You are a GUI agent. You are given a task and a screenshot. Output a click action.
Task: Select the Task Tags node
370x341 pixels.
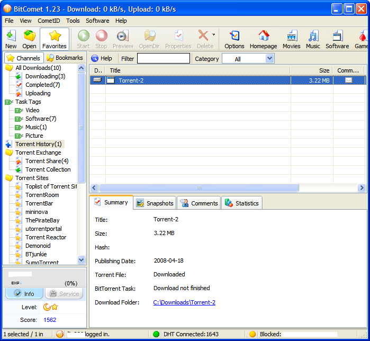28,102
